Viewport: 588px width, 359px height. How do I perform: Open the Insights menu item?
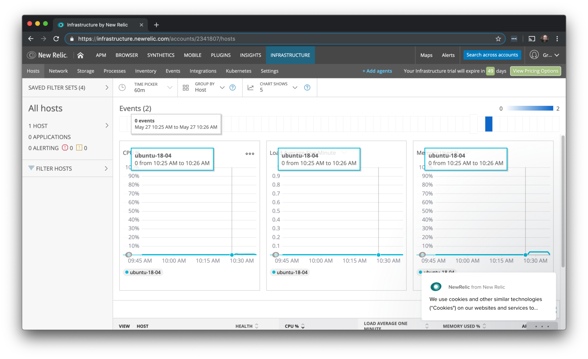[x=250, y=55]
